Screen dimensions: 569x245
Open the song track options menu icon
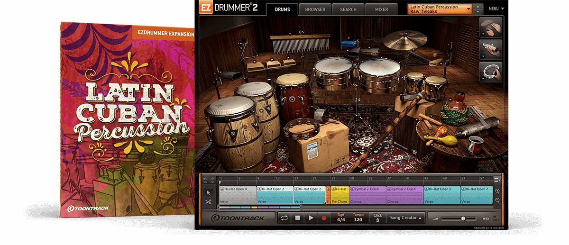pos(496,180)
